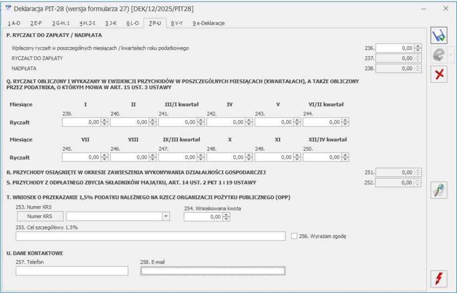Click the magnifier document preview icon

coord(439,190)
